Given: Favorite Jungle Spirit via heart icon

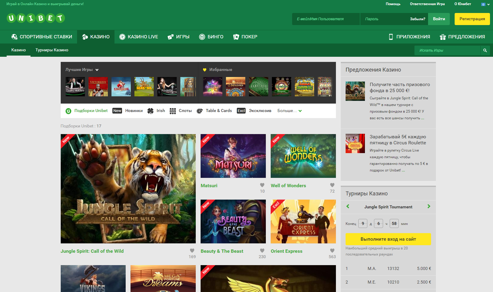Looking at the screenshot, I should tap(192, 251).
